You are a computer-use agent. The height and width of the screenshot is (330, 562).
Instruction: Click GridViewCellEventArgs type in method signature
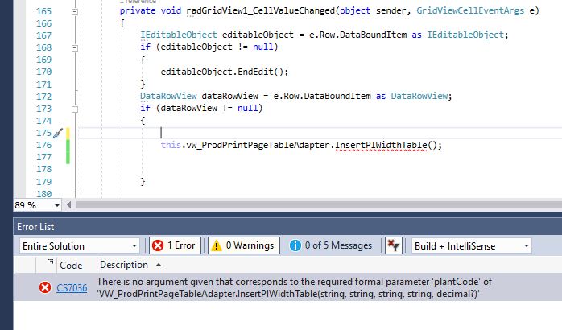pos(470,10)
